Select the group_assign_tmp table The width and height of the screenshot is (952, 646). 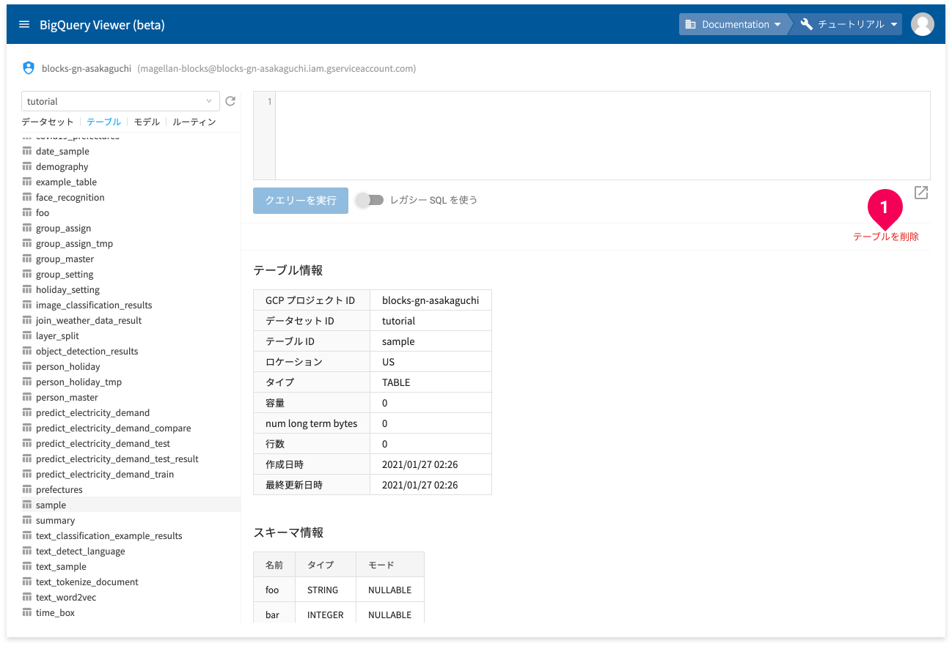click(74, 243)
